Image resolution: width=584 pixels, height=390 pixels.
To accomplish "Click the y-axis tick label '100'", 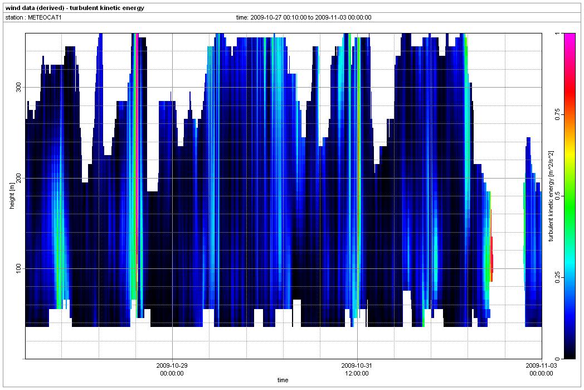I will pyautogui.click(x=18, y=269).
